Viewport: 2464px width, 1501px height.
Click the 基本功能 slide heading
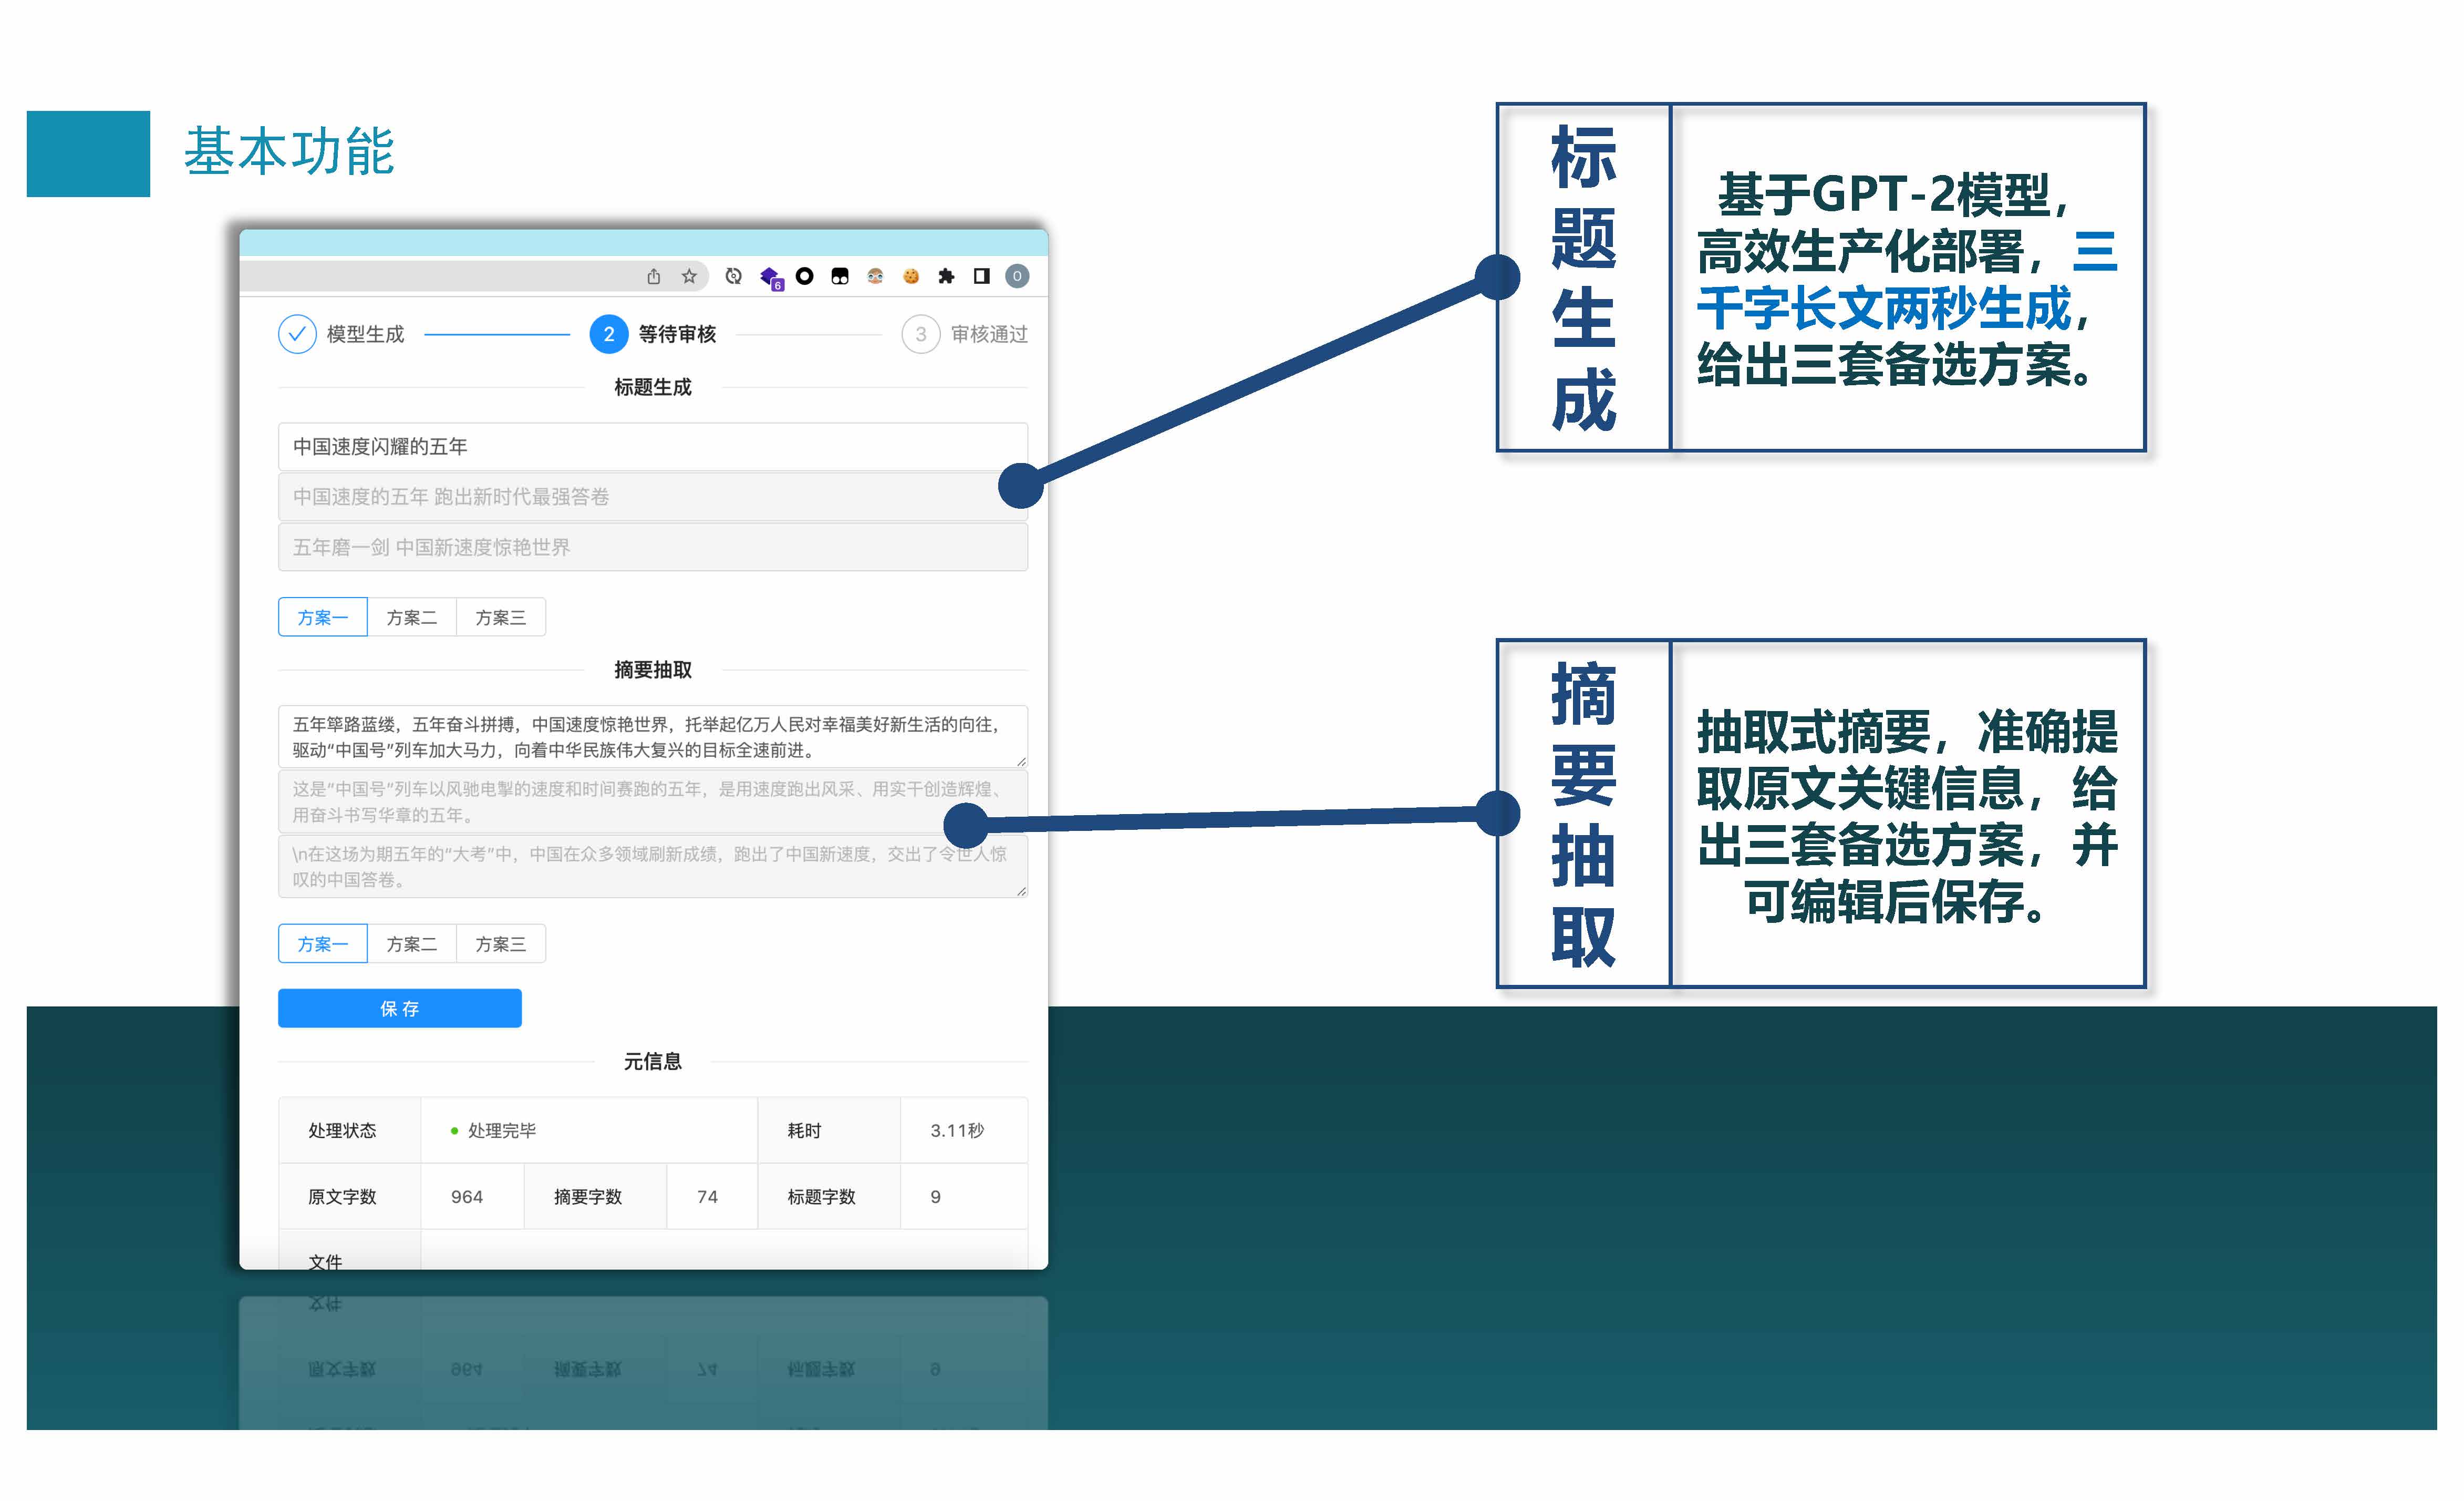tap(289, 152)
